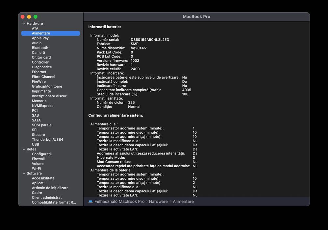
Task: Click Alimentare de la baterie label
Action: 111,170
